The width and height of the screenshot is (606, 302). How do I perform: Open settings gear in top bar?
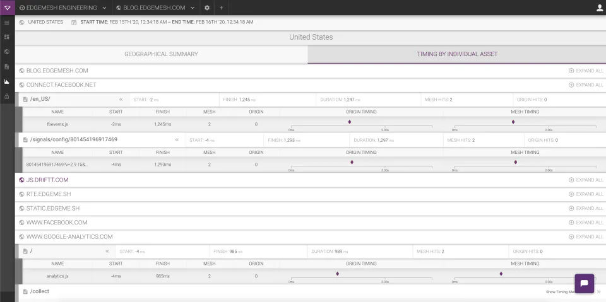207,8
